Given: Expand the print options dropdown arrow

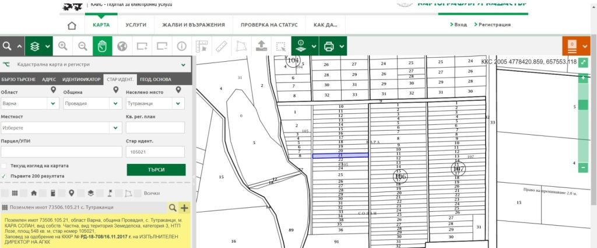Looking at the screenshot, I should coord(340,46).
